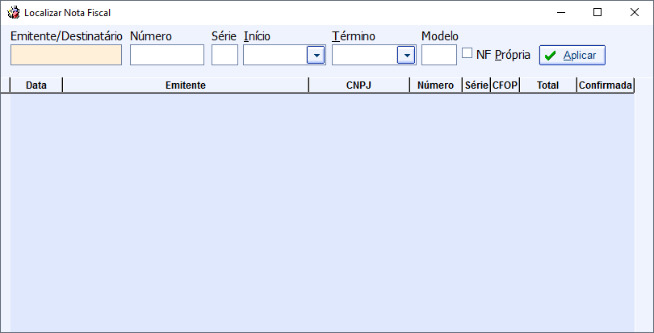The height and width of the screenshot is (333, 654).
Task: Apply filters with the Aplicar button
Action: click(x=572, y=55)
